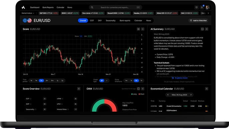Open Calendar in top navigation
Screen dimensions: 229x129
pos(60,7)
